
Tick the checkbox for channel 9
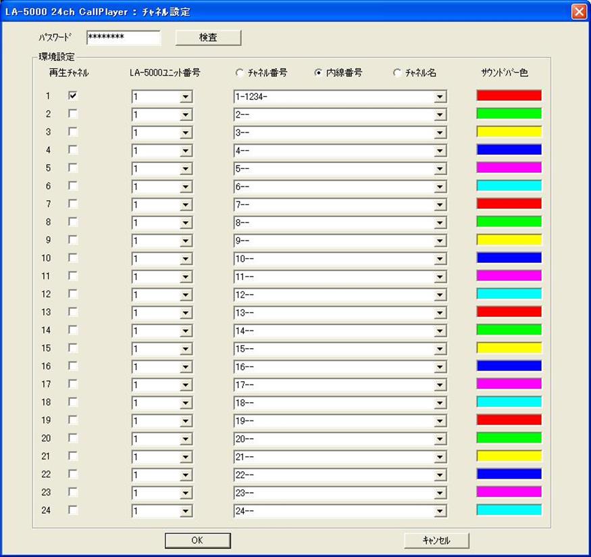point(73,239)
